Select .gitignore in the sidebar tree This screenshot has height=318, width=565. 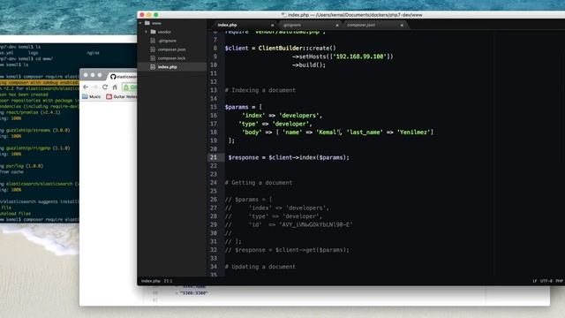click(167, 41)
